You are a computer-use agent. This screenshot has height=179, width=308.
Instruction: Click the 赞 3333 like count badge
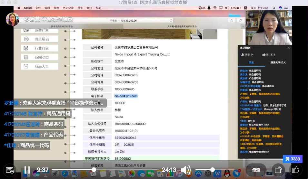(x=293, y=159)
